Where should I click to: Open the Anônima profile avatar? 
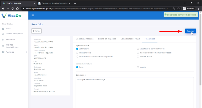(184, 8)
